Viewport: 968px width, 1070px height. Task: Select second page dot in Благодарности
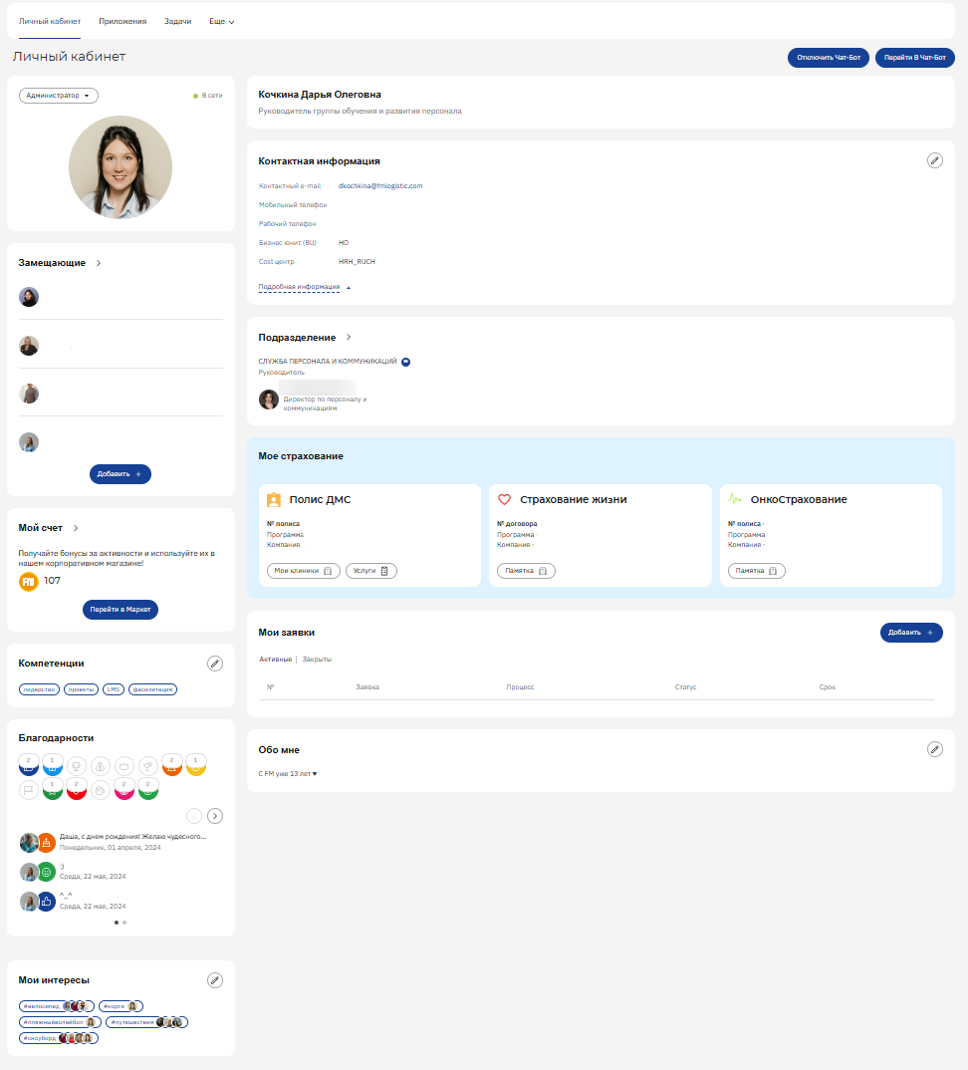[124, 923]
